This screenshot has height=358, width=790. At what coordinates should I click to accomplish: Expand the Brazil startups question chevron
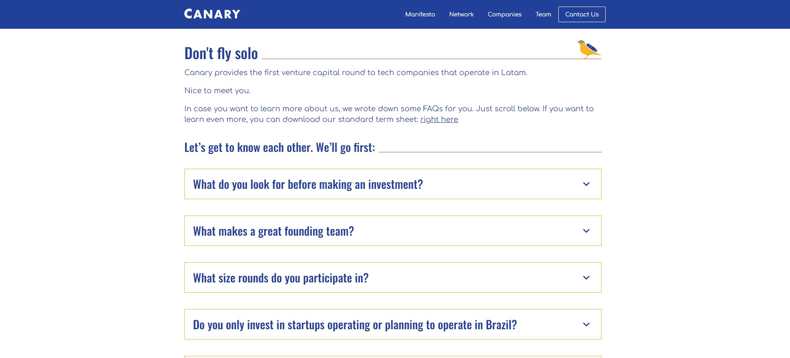586,325
